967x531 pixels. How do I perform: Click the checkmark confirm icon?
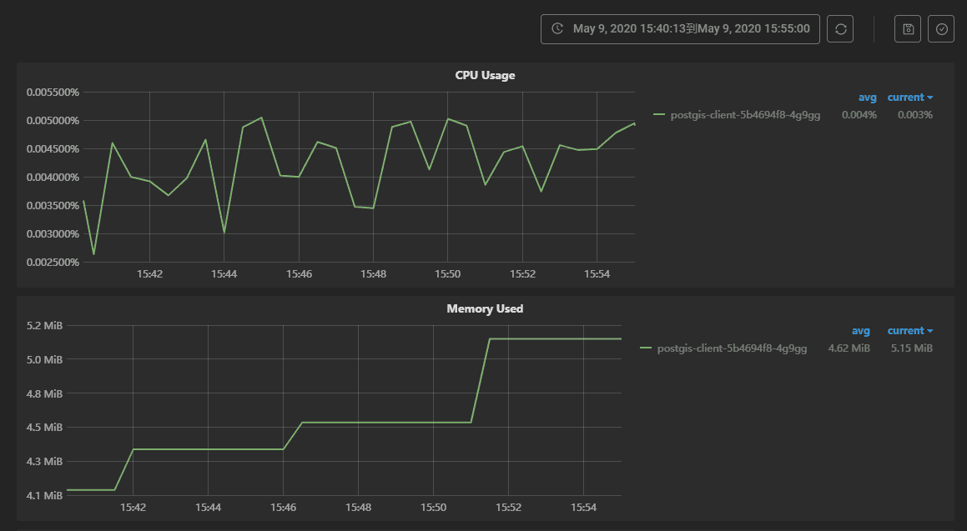point(942,29)
